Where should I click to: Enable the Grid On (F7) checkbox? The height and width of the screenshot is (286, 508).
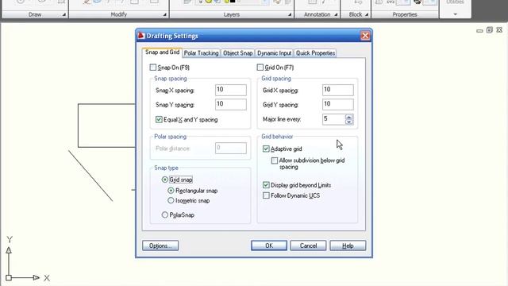[x=260, y=68]
